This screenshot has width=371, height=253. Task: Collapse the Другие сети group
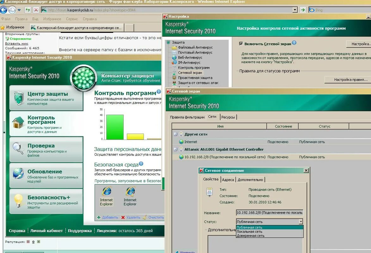[175, 134]
